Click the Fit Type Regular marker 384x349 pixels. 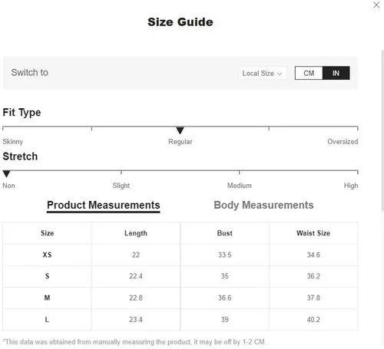pos(180,130)
